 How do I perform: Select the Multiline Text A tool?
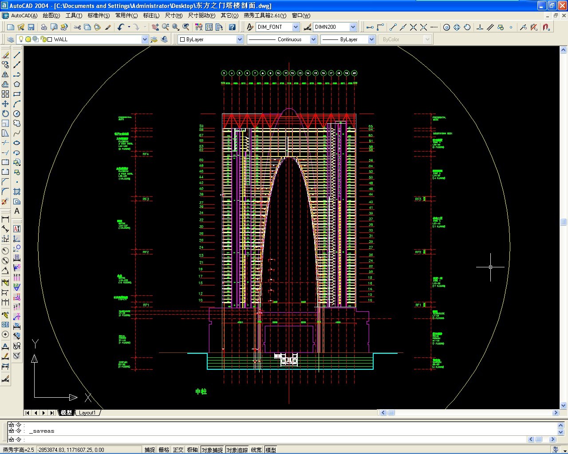point(17,211)
